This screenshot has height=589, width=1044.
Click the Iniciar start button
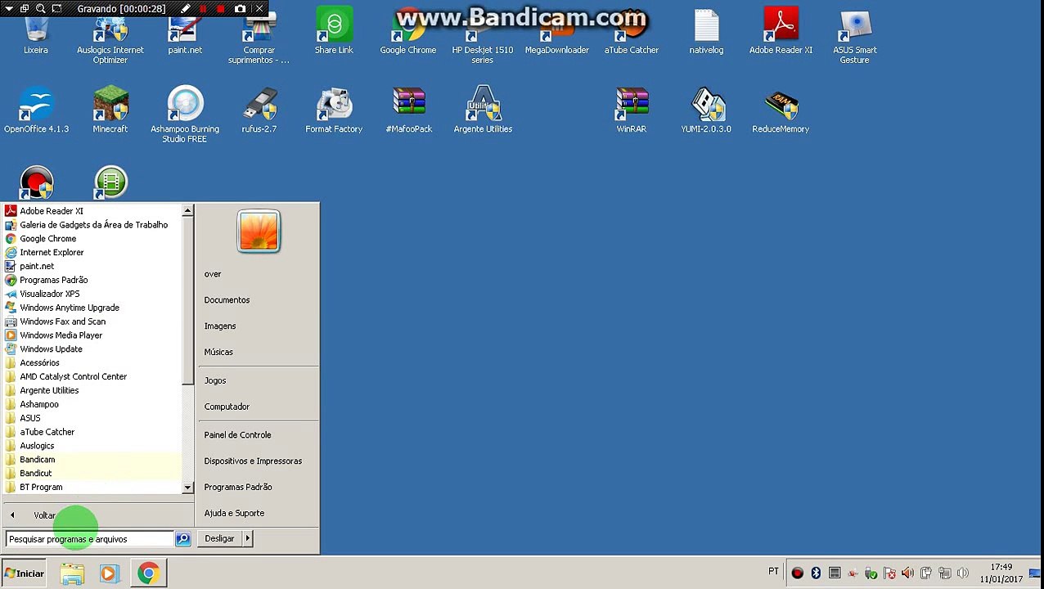(25, 573)
